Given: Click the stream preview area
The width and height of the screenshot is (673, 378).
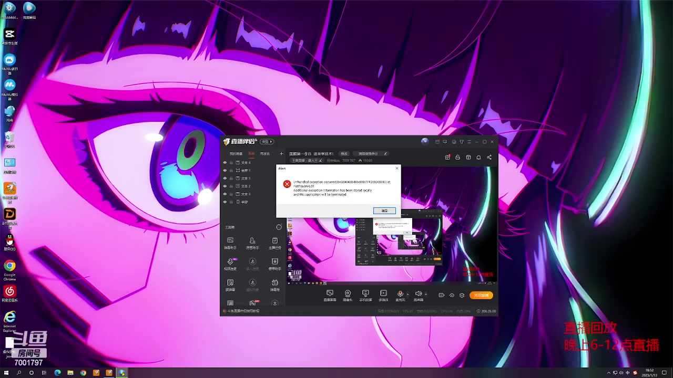Looking at the screenshot, I should click(x=392, y=226).
